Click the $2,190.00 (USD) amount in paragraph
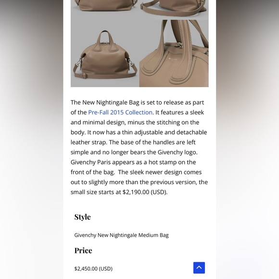The image size is (279, 279). click(x=145, y=192)
